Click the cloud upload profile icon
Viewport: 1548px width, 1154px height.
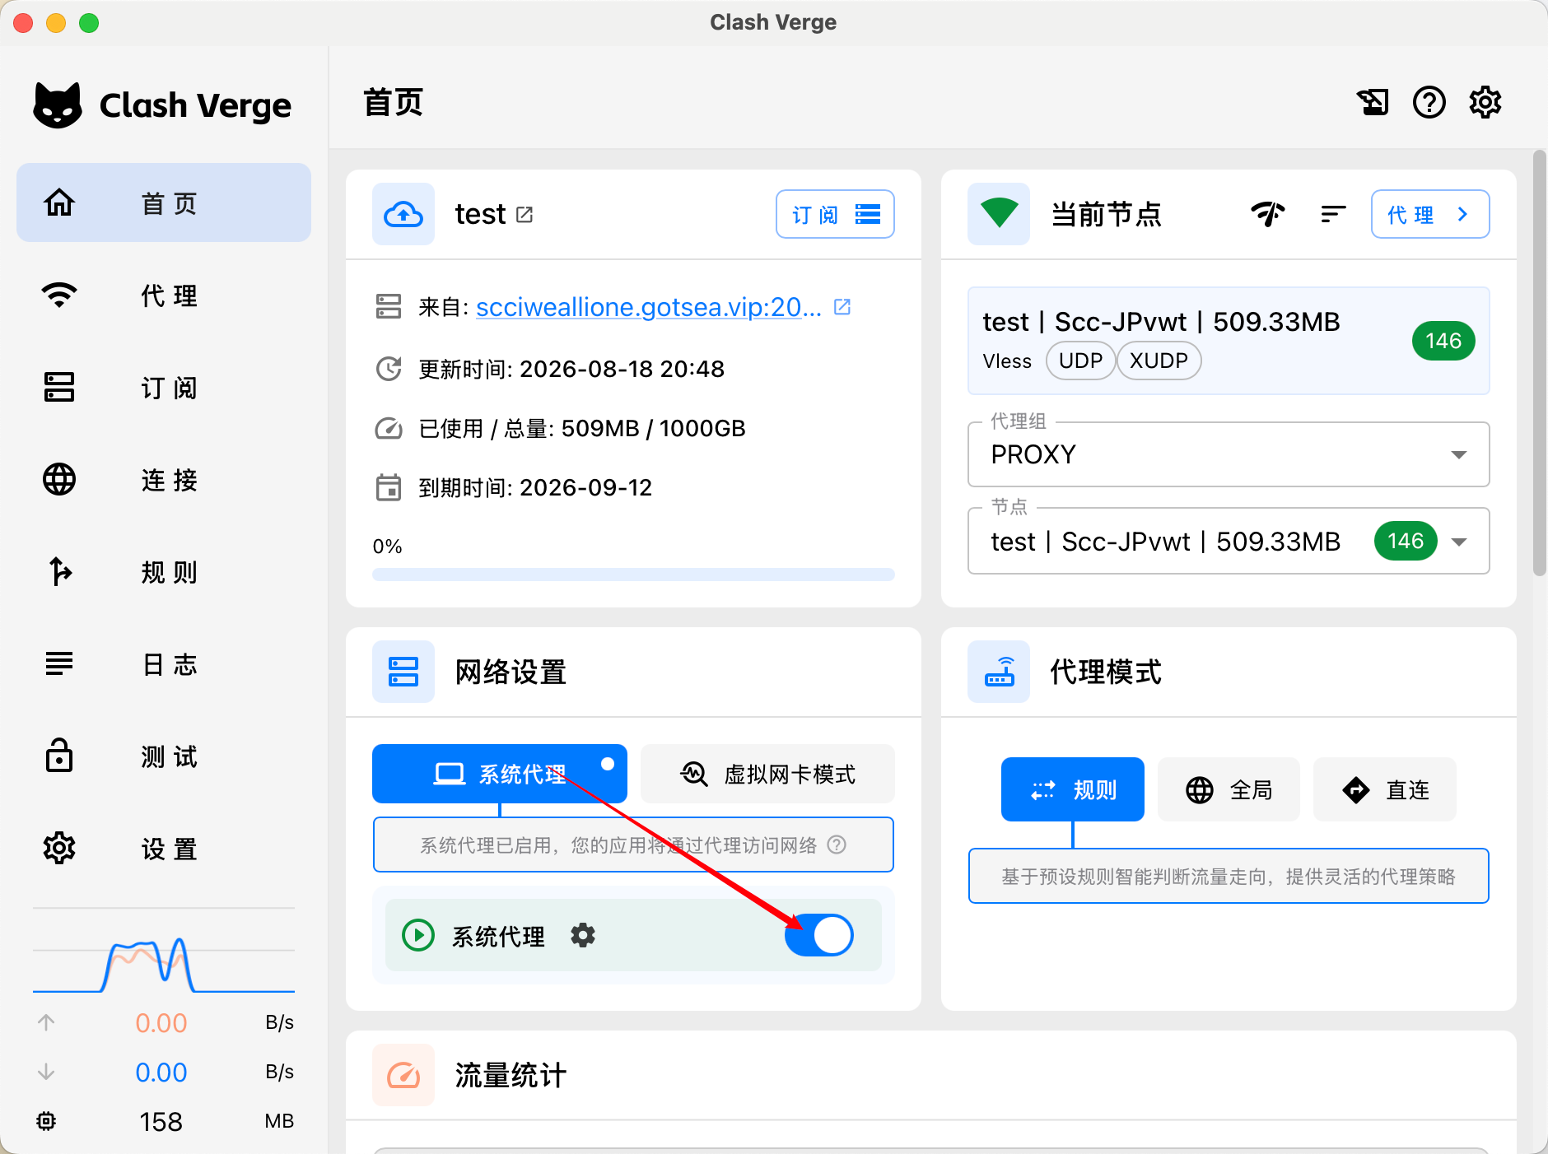pos(403,214)
